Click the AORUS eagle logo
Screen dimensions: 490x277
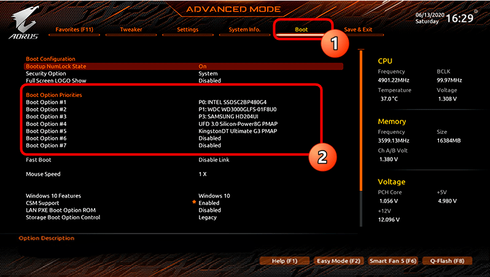pyautogui.click(x=24, y=23)
